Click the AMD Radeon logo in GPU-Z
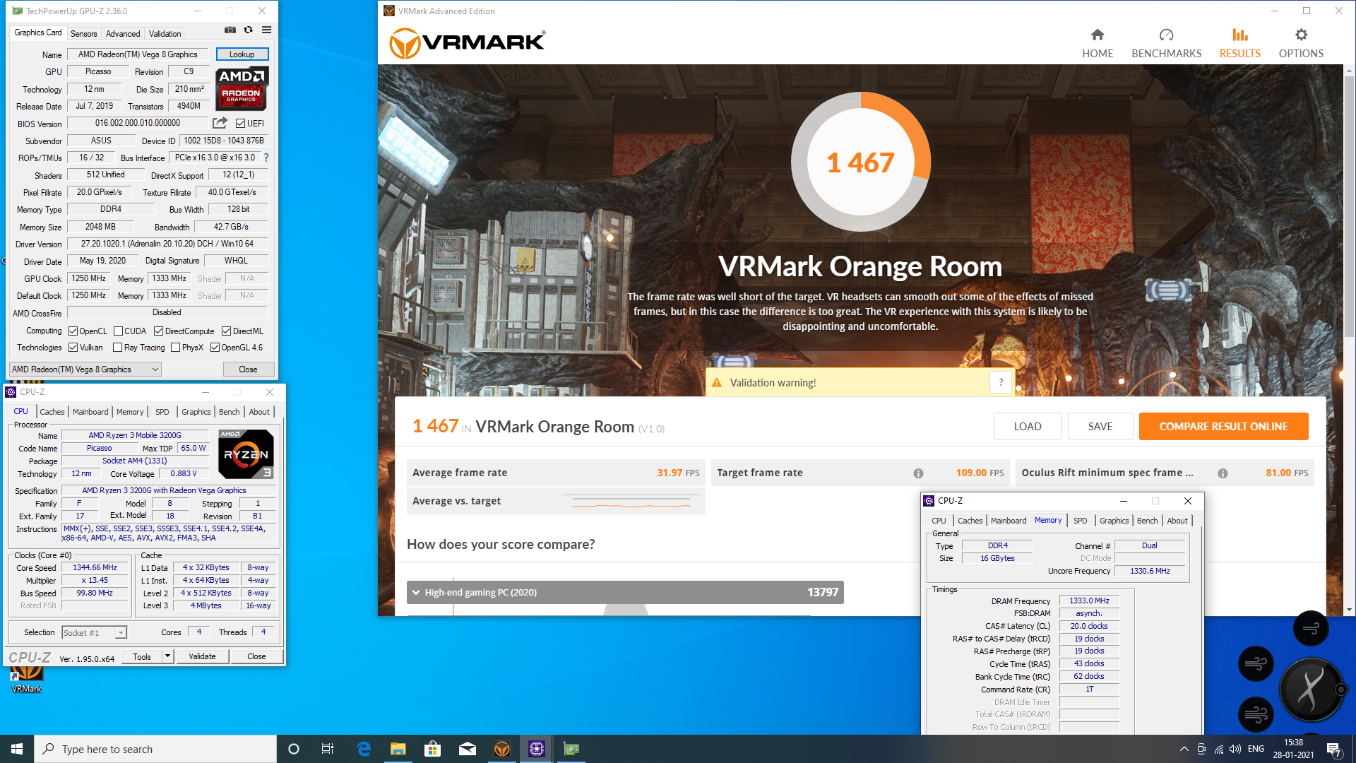 [242, 88]
